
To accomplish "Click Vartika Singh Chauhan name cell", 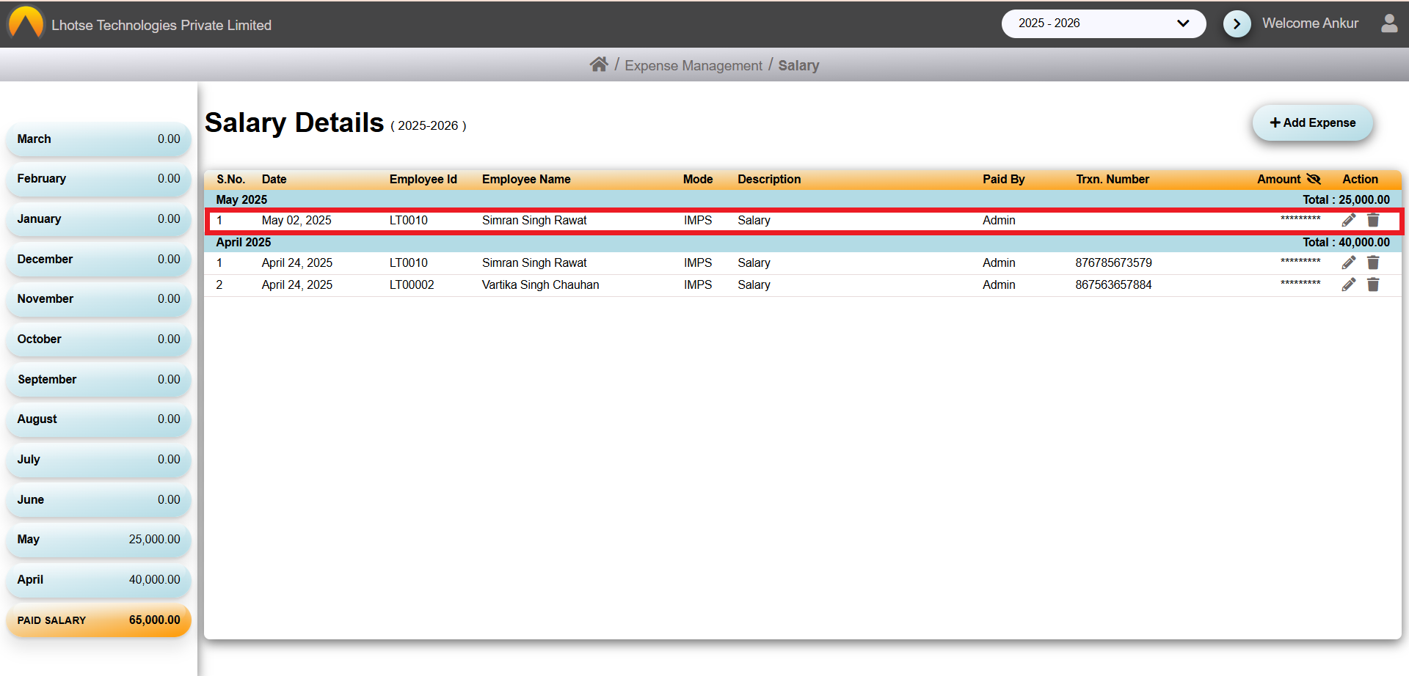I will [540, 284].
